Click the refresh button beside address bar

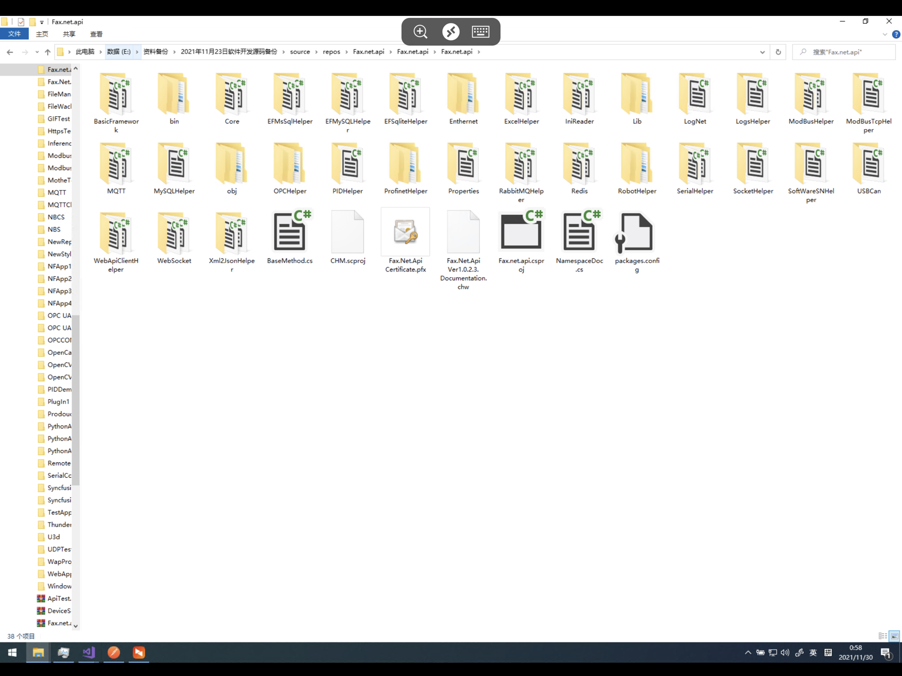[x=778, y=52]
